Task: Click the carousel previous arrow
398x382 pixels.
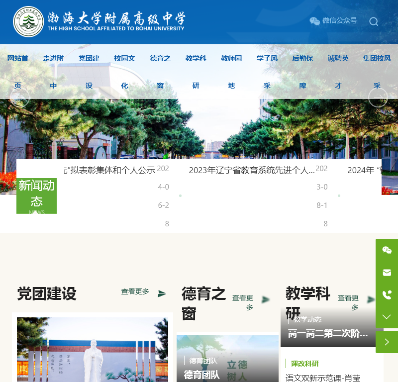Action: (20, 97)
